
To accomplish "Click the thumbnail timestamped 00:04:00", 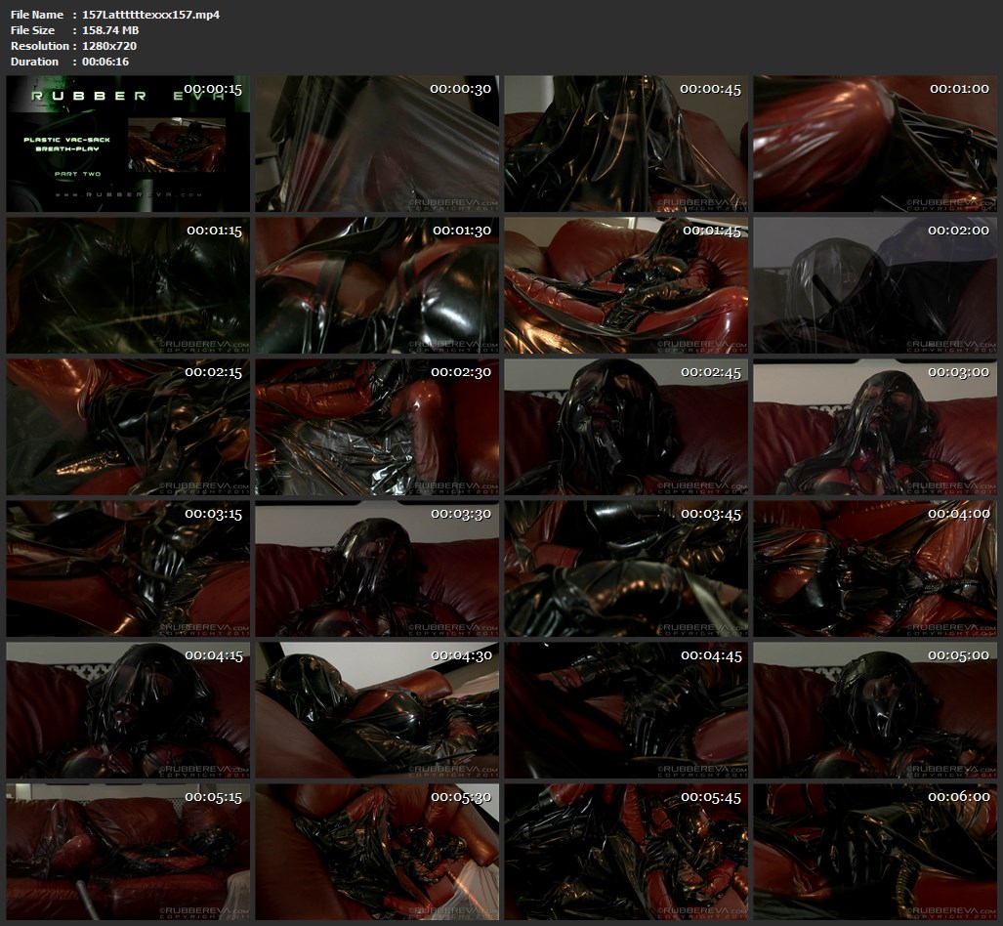I will (x=875, y=568).
